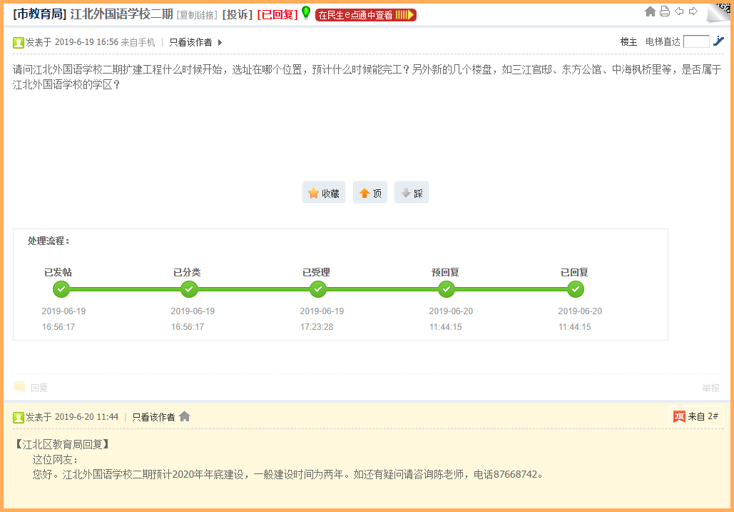Click [复制链接] to copy thread link
The width and height of the screenshot is (734, 512).
(x=197, y=16)
